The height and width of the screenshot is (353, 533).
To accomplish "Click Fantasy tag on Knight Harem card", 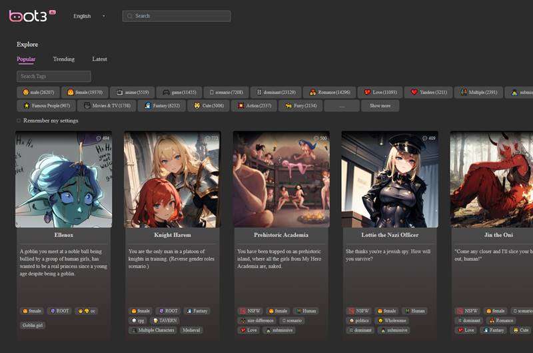I will (197, 311).
